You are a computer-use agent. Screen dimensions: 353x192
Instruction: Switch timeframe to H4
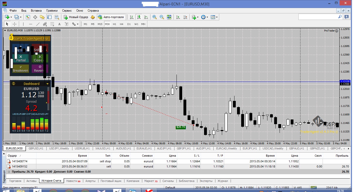click(x=122, y=24)
